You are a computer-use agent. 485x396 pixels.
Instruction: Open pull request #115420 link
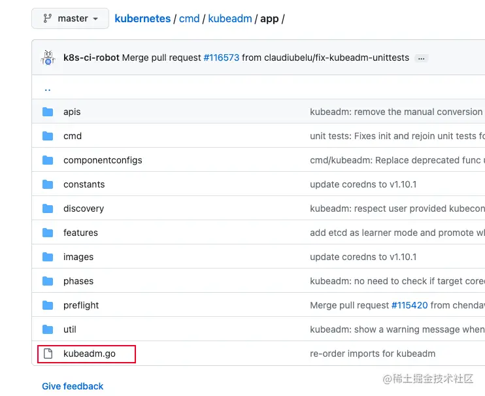[x=409, y=305]
